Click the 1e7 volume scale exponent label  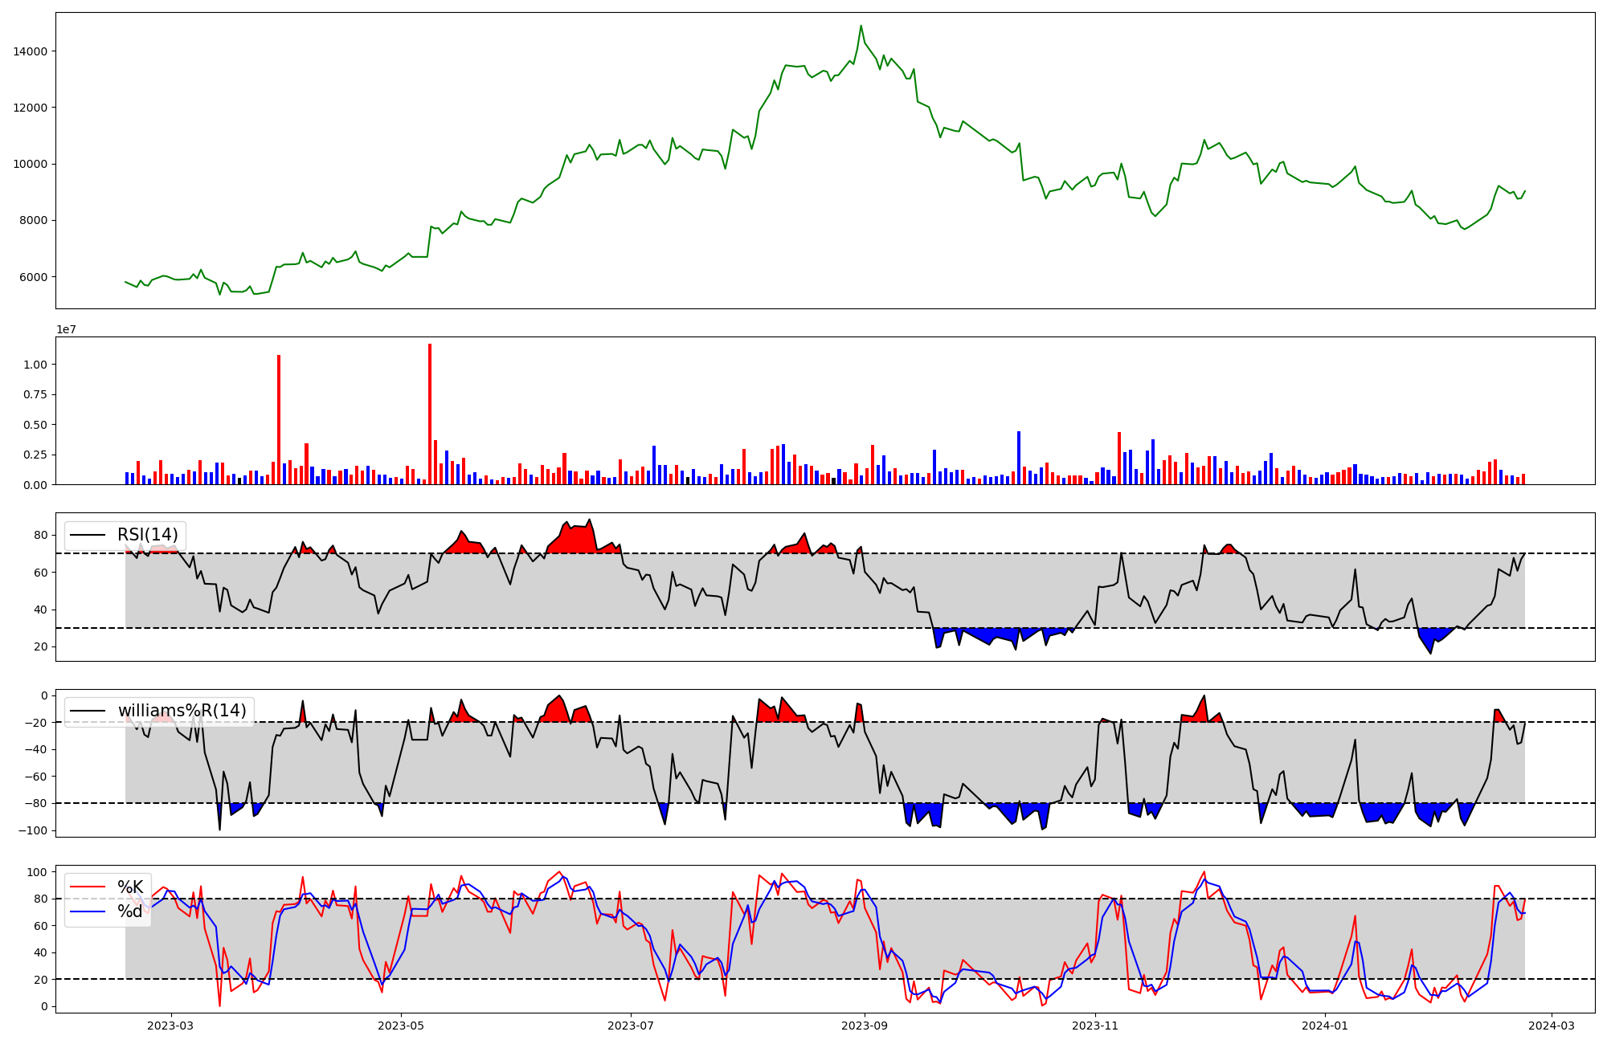[x=66, y=329]
